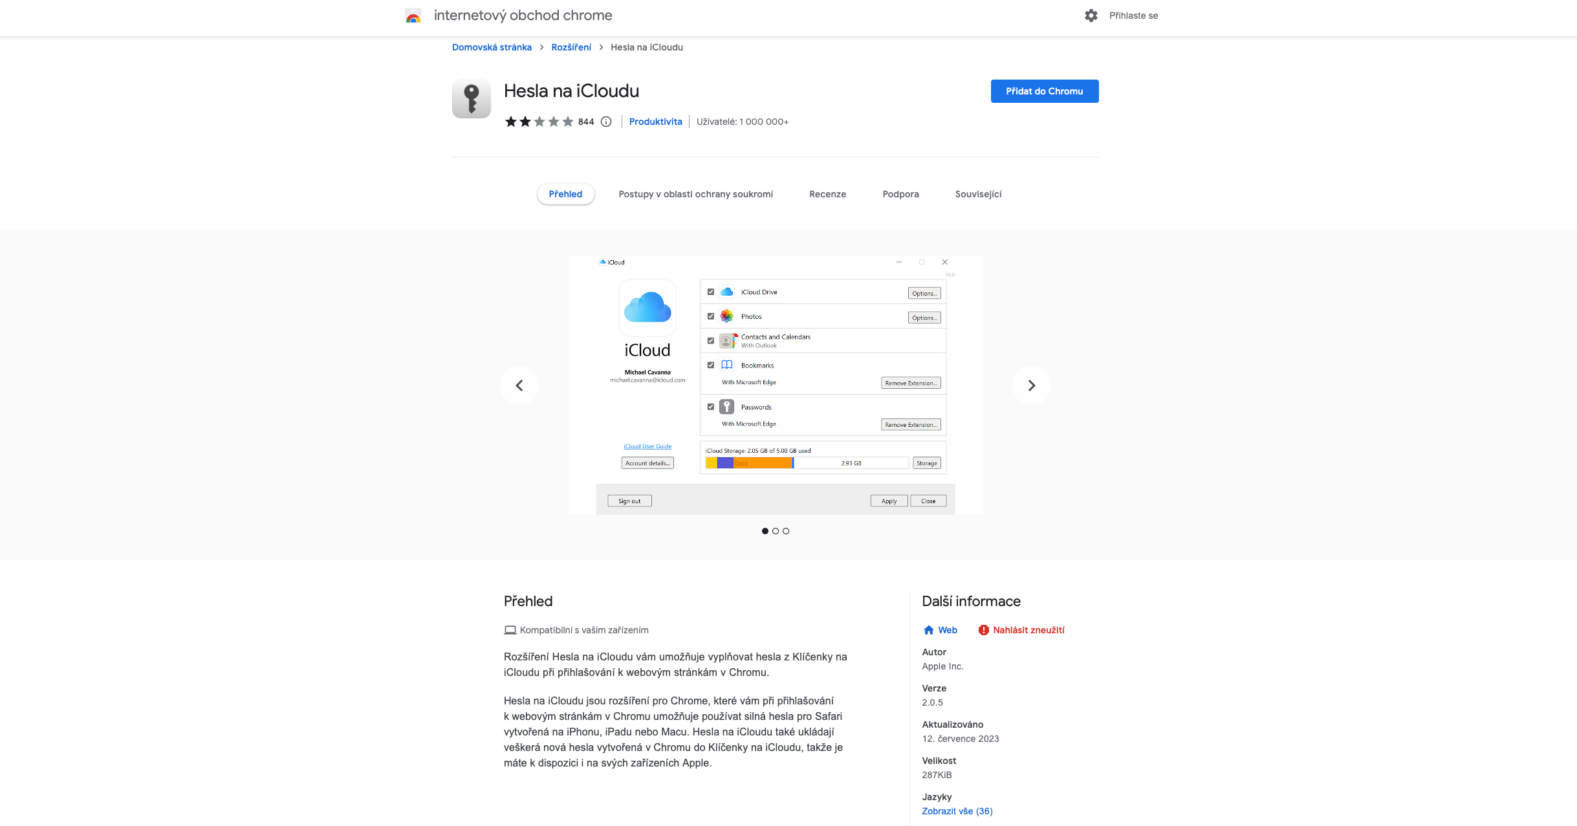Go to Rozšíření breadcrumb link
This screenshot has height=826, width=1577.
571,47
